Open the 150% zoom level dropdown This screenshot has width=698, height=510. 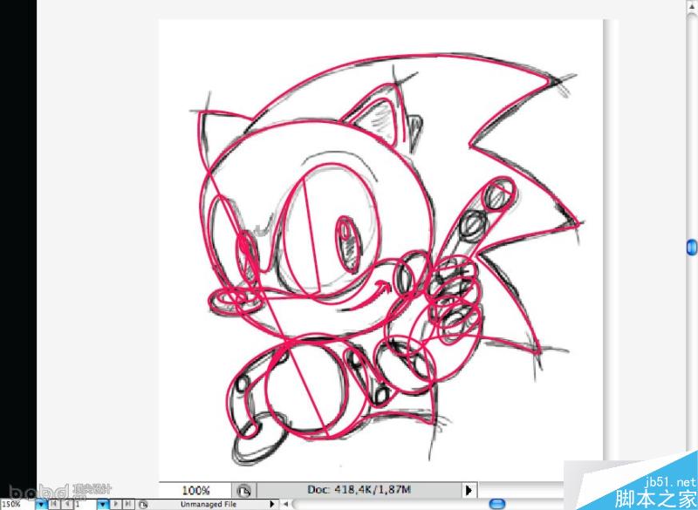click(x=41, y=504)
